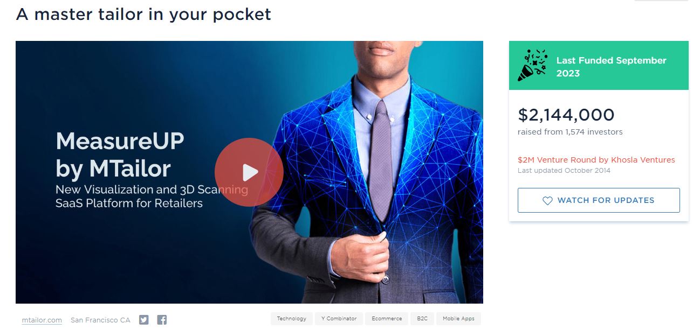This screenshot has width=700, height=330.
Task: Select the Technology tag
Action: click(291, 319)
